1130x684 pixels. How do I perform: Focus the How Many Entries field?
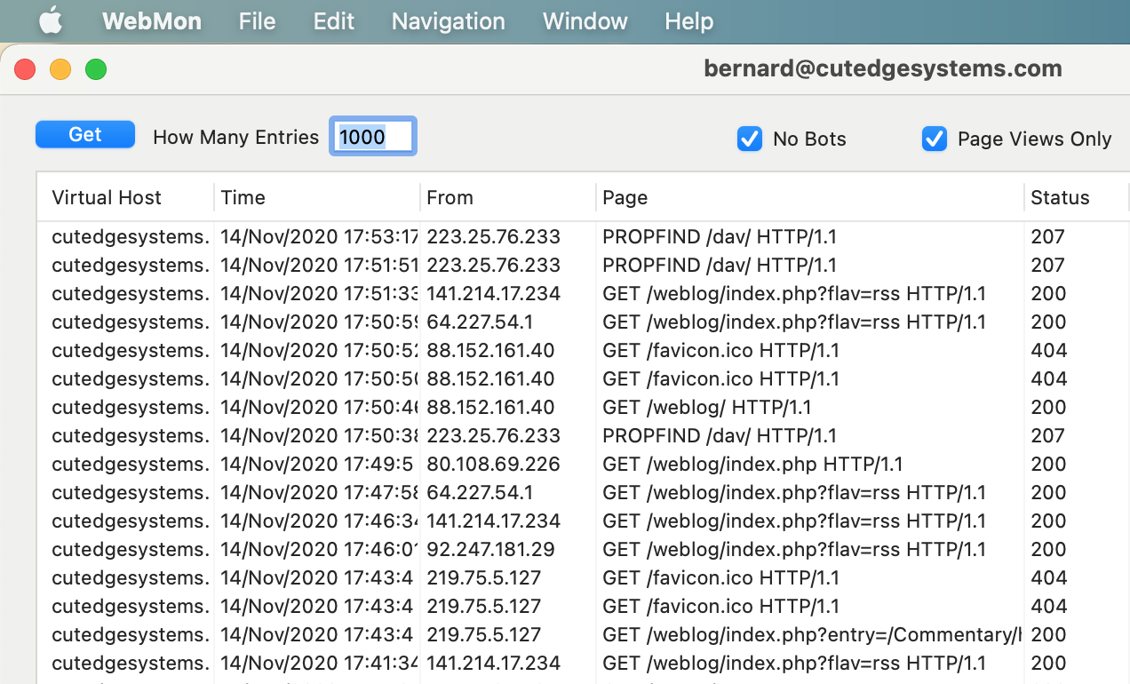pos(373,137)
